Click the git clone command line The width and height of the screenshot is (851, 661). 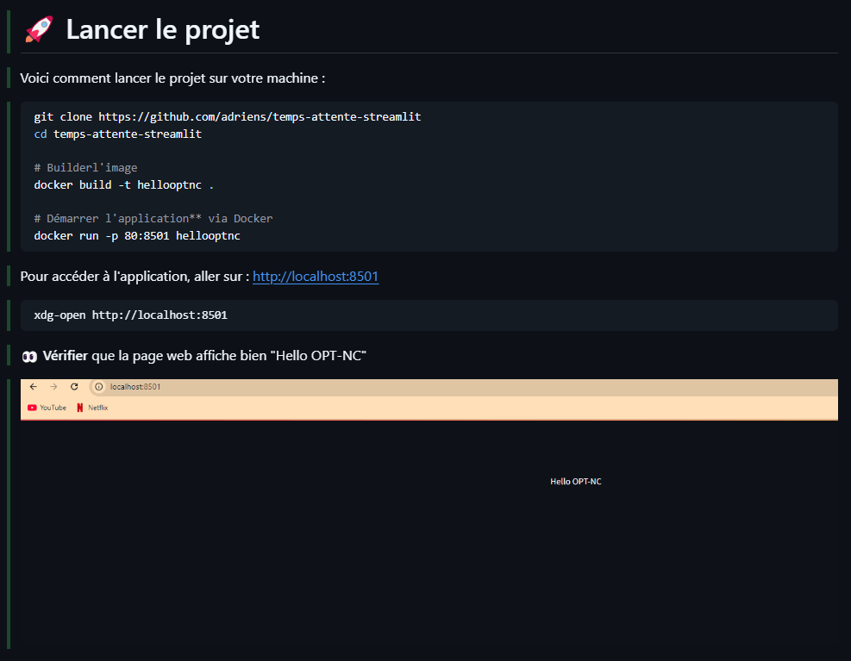coord(228,116)
